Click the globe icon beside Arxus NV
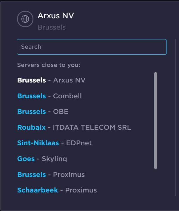 pos(25,19)
